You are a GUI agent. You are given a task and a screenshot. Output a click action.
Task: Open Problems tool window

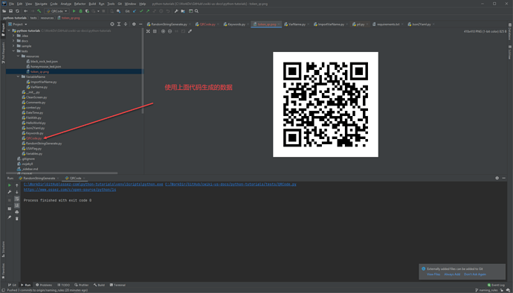tap(44, 285)
